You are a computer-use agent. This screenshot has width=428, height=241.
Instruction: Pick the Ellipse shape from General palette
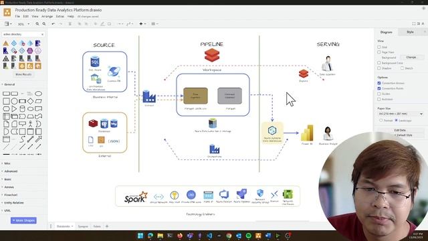click(x=39, y=94)
